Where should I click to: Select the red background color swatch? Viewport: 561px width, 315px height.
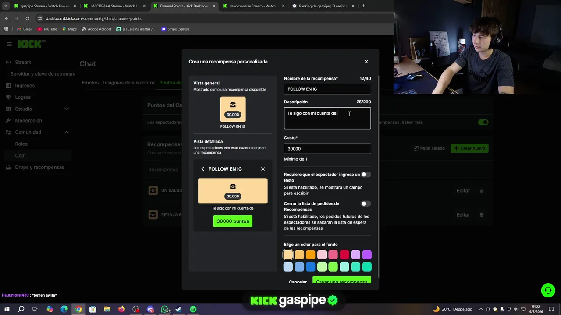tap(344, 255)
